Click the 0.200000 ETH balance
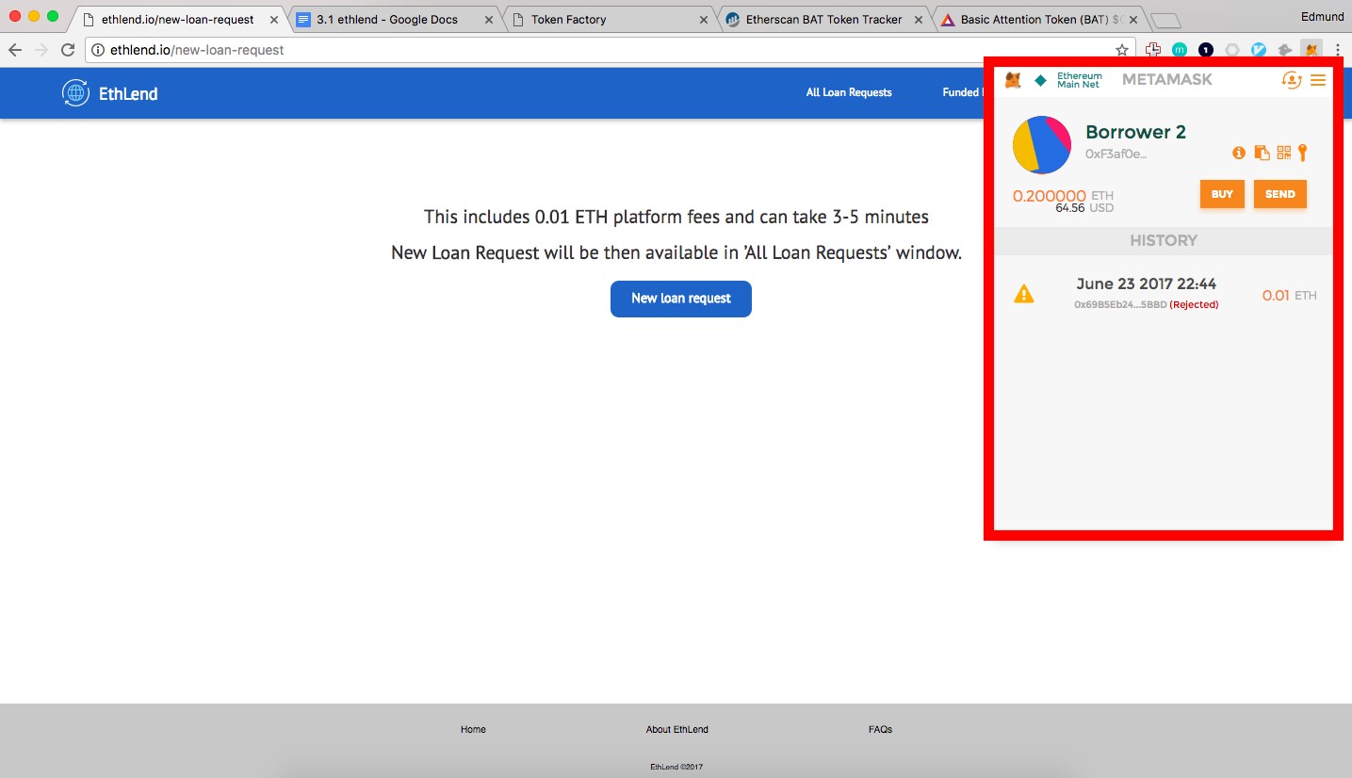 (1063, 196)
